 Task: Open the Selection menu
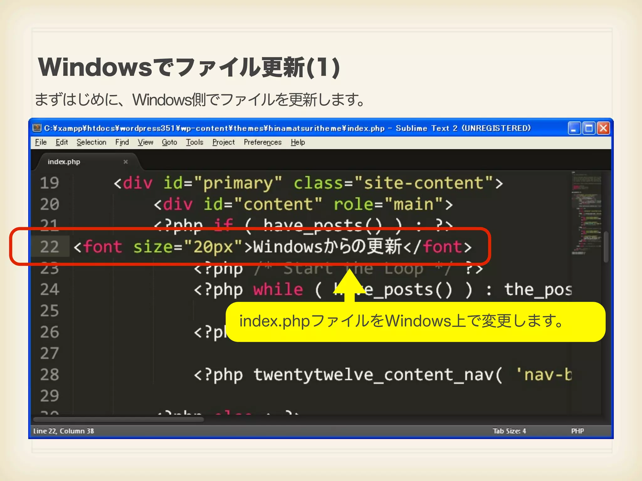[92, 142]
